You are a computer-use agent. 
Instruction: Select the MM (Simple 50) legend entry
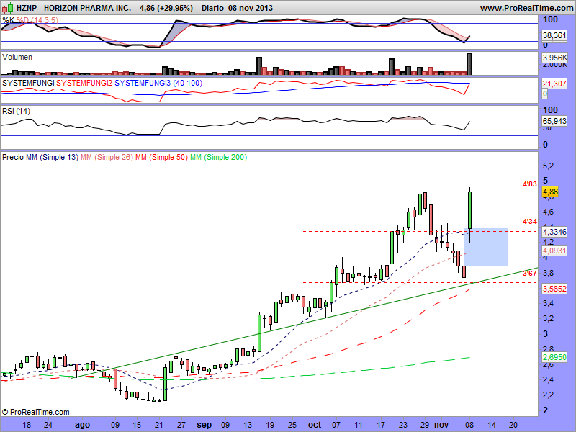click(x=161, y=157)
